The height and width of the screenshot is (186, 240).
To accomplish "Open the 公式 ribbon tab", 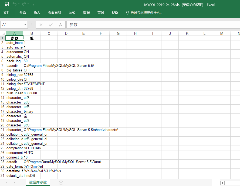I will click(72, 13).
